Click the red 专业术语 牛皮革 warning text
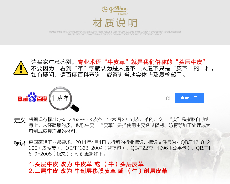Viewport: 230px width, 184px height. pos(141,62)
